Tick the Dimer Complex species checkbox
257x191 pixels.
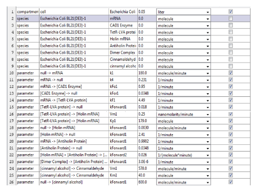[230, 52]
